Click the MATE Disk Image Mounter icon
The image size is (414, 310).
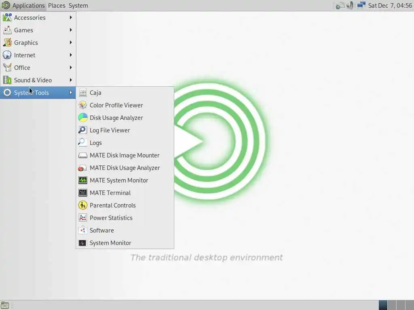[82, 155]
